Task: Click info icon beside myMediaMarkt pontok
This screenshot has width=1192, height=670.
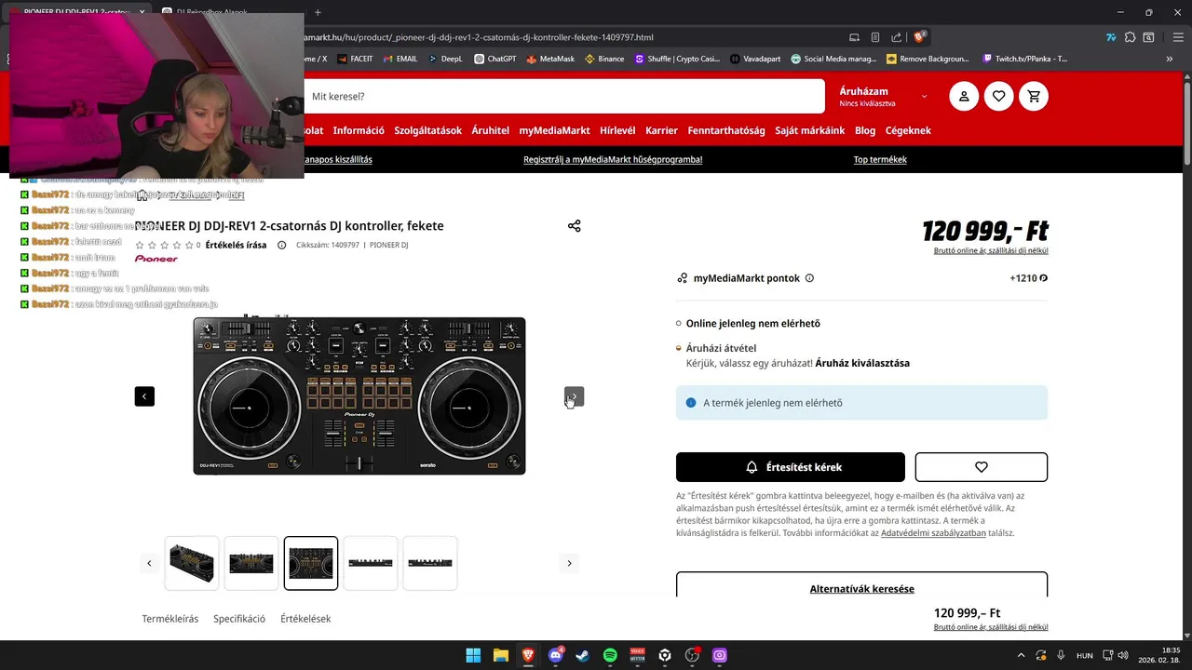Action: (x=809, y=278)
